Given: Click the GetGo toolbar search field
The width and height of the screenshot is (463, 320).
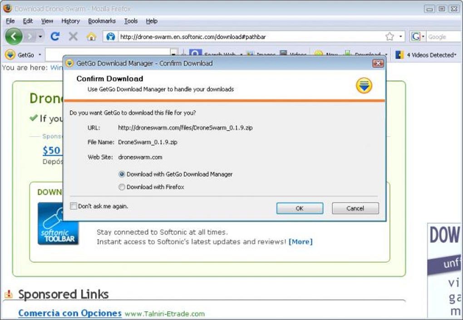Looking at the screenshot, I should 108,54.
